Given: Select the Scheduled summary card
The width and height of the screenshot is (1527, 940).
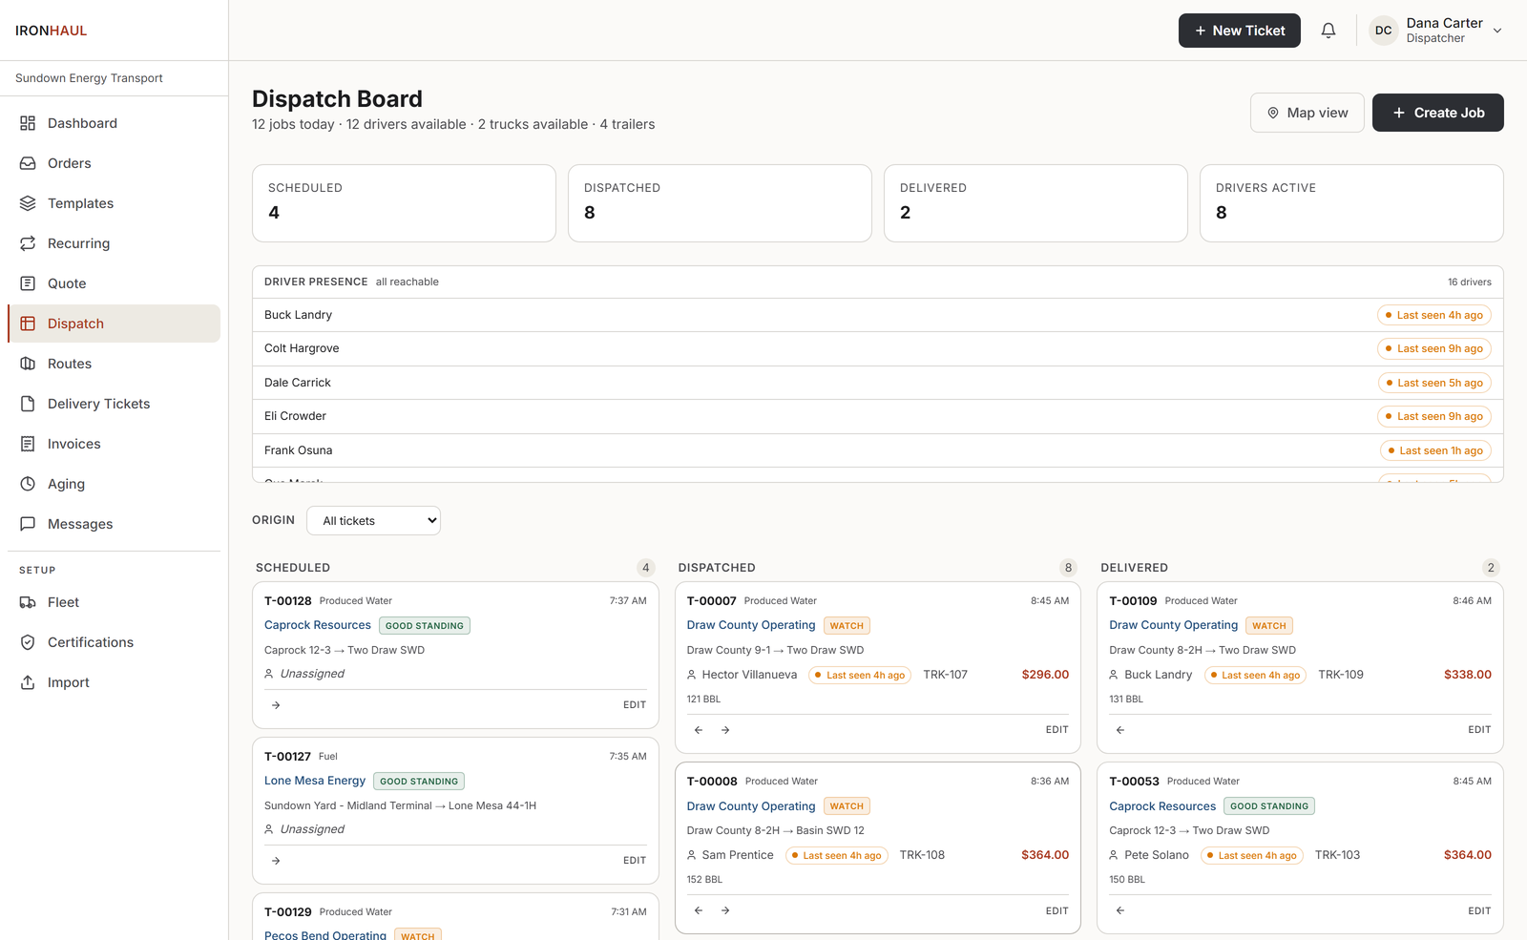Looking at the screenshot, I should [404, 203].
